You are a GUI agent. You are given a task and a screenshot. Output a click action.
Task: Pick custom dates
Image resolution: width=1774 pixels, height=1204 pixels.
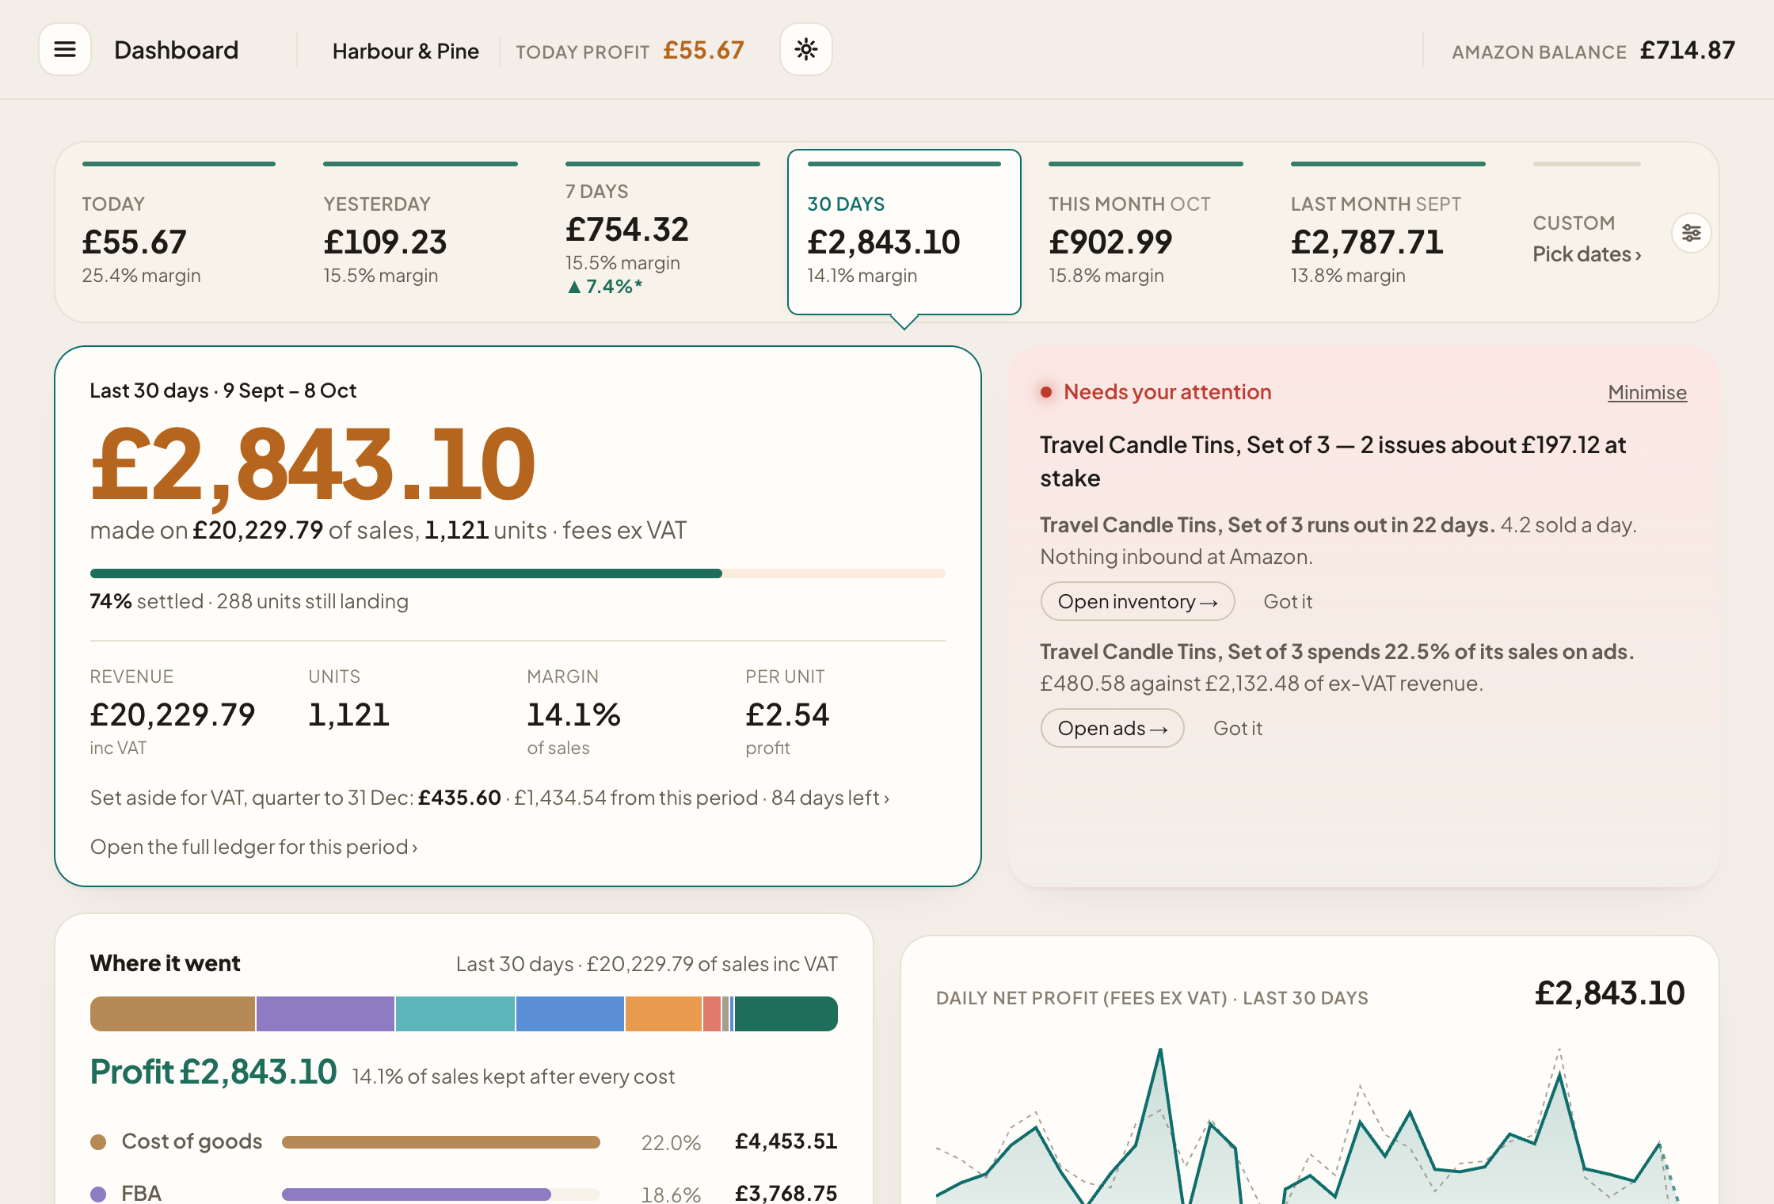click(1587, 254)
